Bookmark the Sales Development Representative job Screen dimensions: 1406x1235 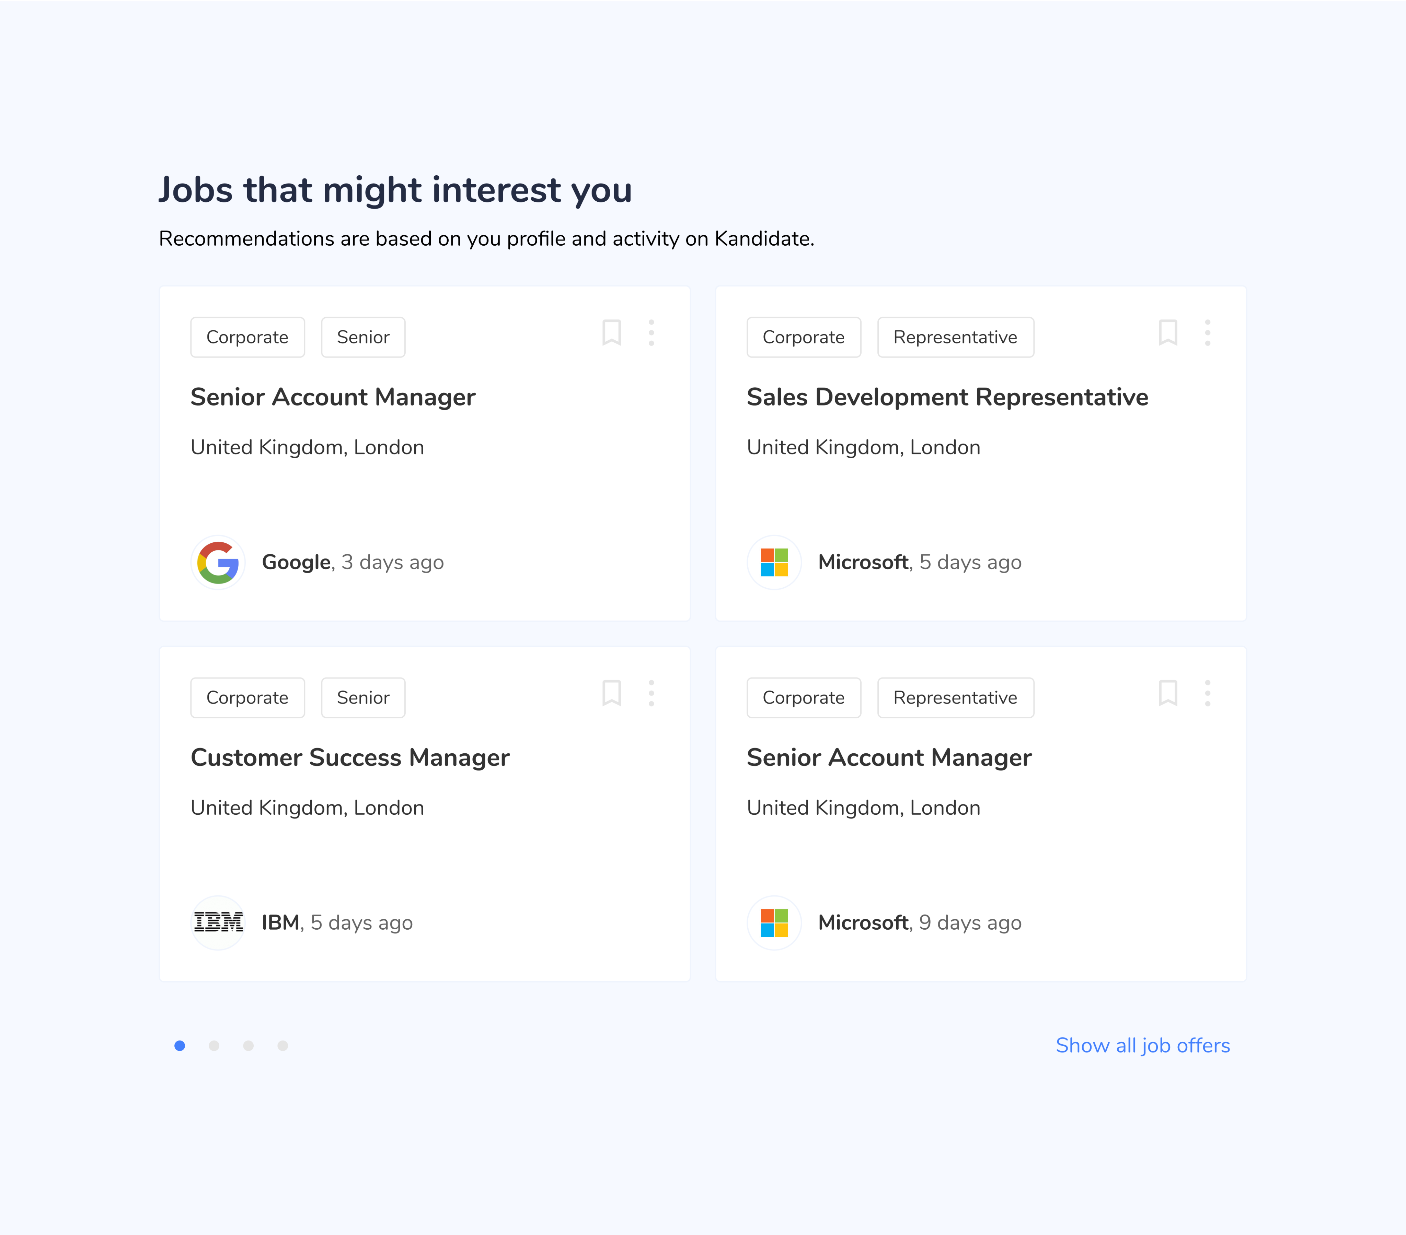coord(1167,333)
